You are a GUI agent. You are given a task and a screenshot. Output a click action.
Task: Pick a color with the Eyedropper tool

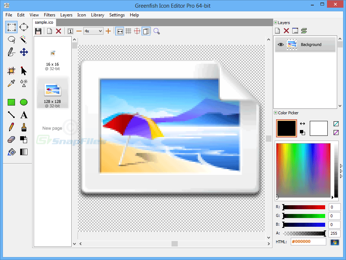click(11, 83)
